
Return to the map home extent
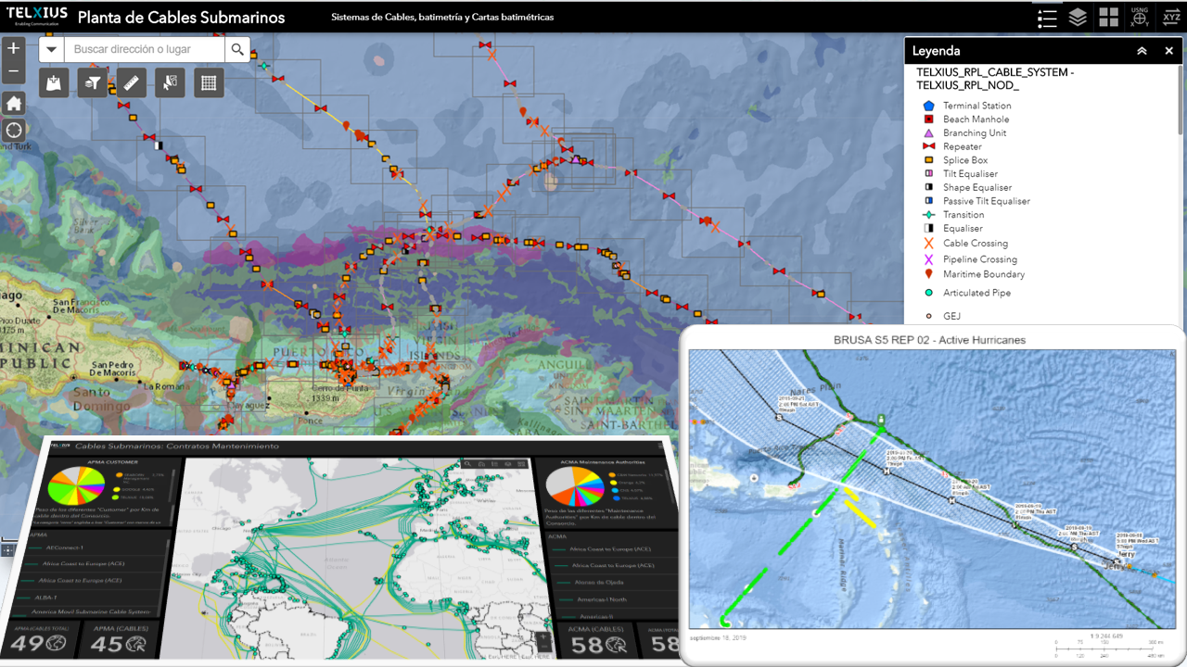click(13, 104)
